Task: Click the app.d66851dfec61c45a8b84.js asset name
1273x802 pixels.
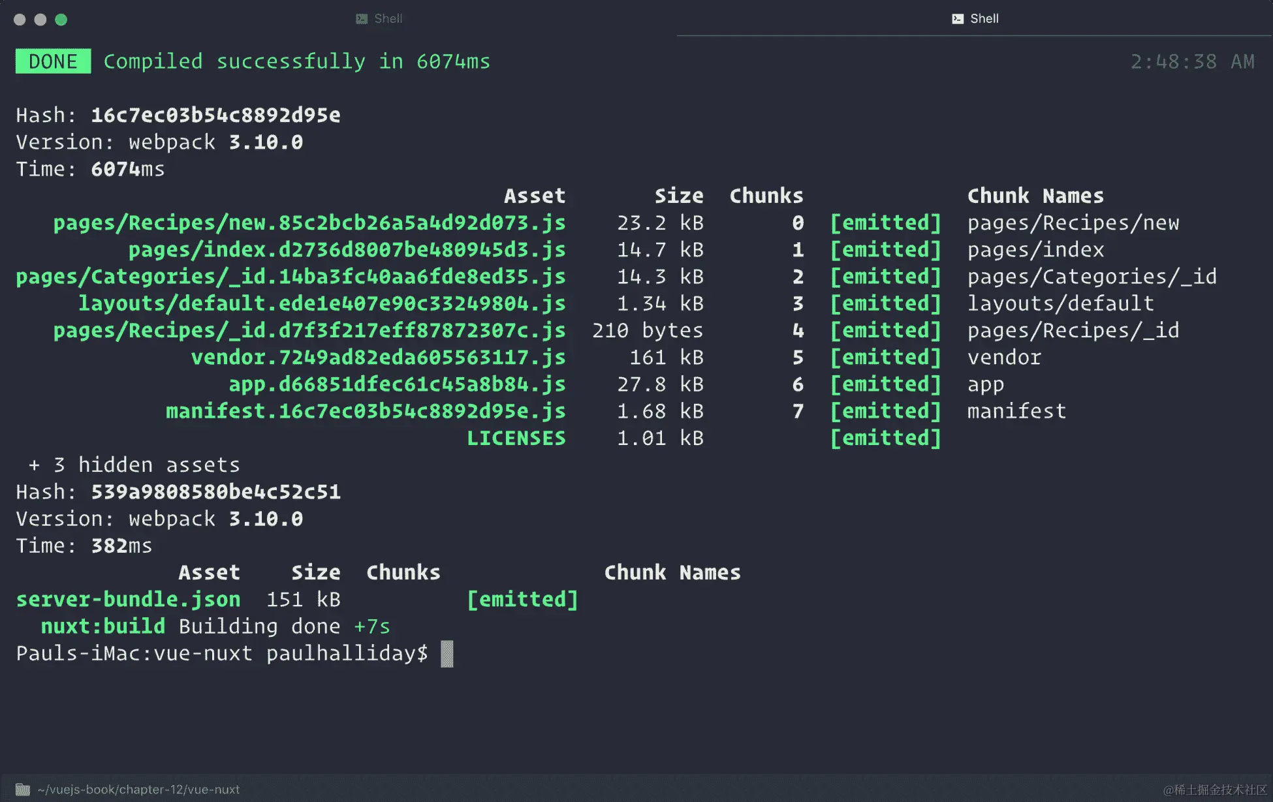Action: pos(397,384)
